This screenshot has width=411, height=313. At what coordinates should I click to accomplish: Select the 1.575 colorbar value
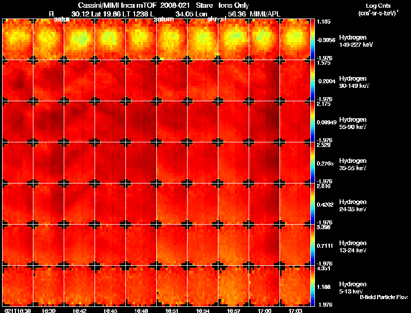(x=324, y=63)
